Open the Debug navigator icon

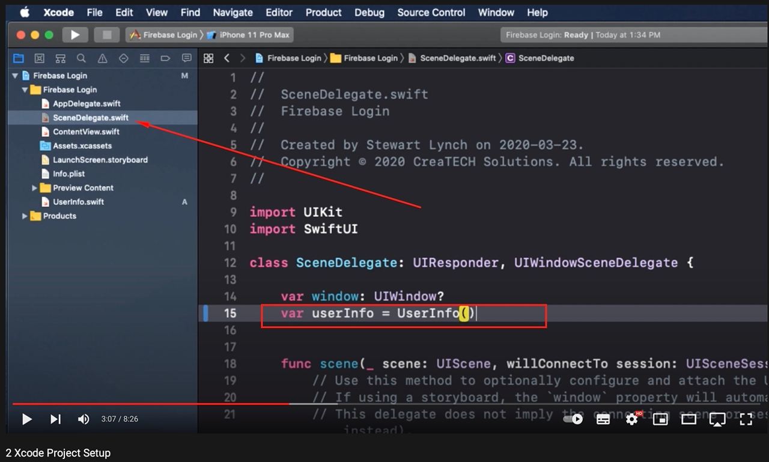coord(145,58)
